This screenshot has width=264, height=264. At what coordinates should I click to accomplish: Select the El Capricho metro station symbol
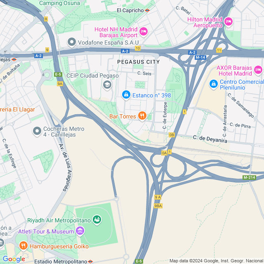click(147, 10)
